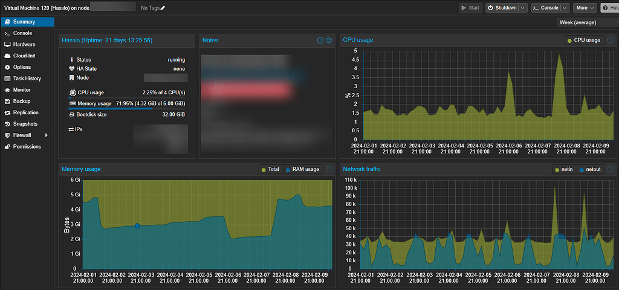
Task: Click the undo zoom icon on Network traffic chart
Action: 611,170
